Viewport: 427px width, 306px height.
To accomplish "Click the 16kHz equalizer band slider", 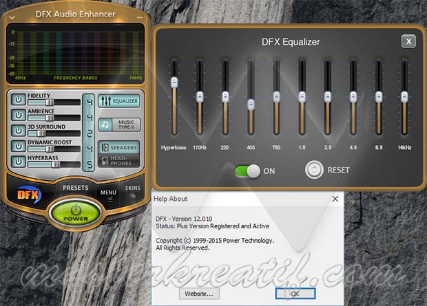I will pyautogui.click(x=404, y=97).
